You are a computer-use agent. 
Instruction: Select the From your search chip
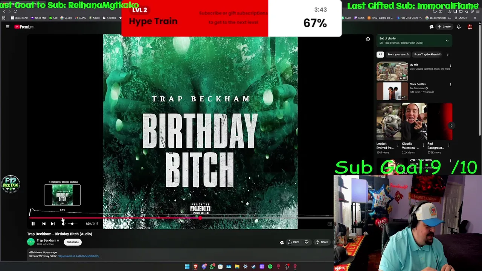coord(398,55)
